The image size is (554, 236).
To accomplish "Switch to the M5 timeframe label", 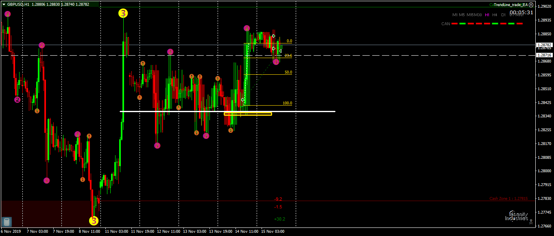I will click(462, 15).
